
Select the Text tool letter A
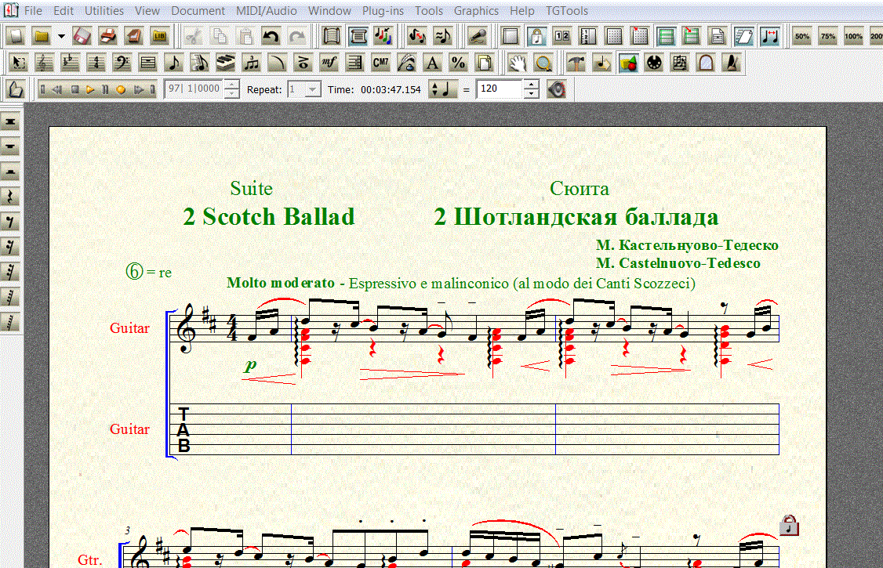[433, 63]
